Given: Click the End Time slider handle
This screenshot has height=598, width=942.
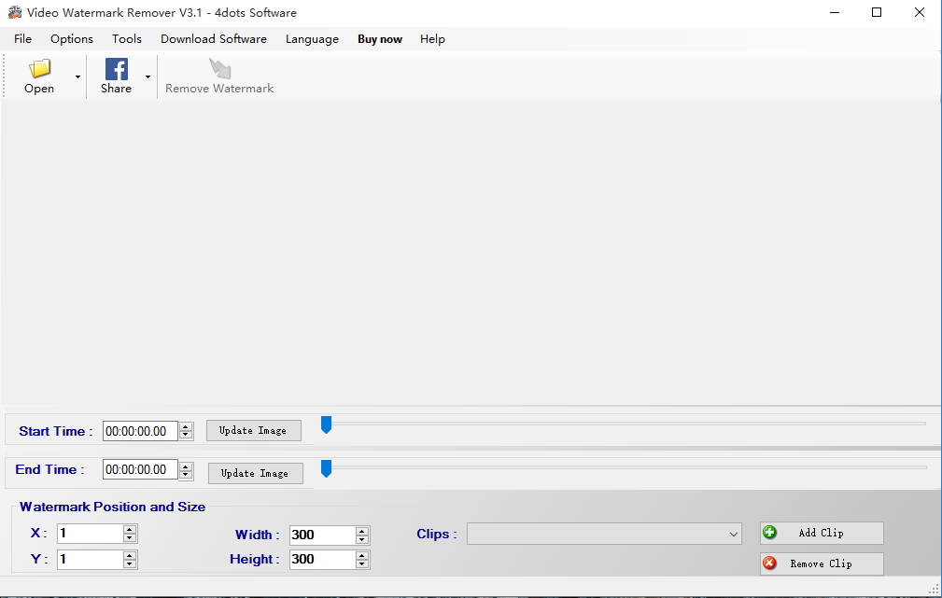Looking at the screenshot, I should pyautogui.click(x=326, y=468).
